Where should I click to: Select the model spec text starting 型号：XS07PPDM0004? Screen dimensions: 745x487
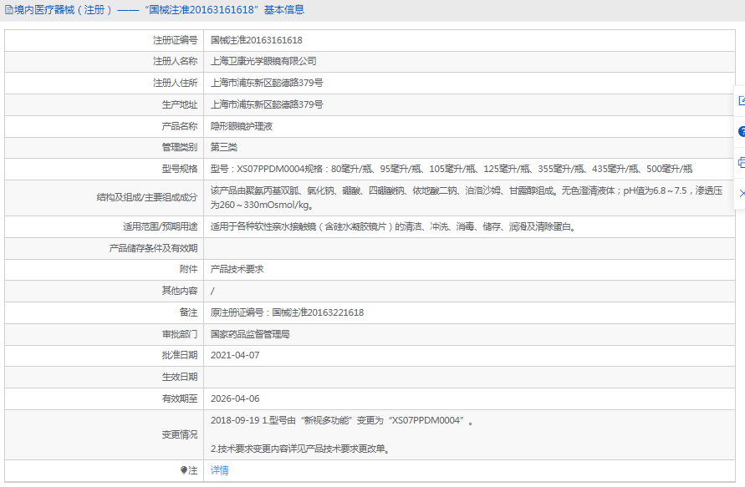452,169
